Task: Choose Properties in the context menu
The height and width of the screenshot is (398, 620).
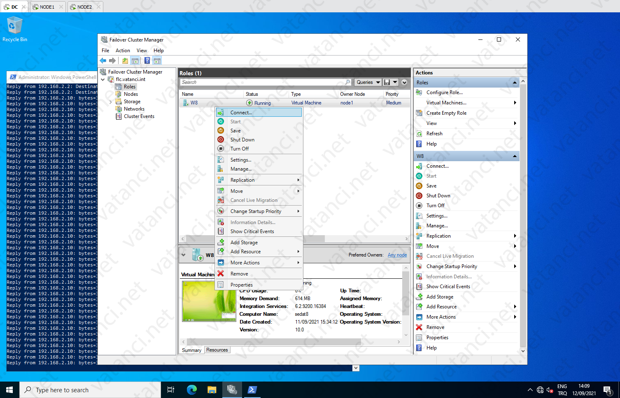Action: (259, 285)
